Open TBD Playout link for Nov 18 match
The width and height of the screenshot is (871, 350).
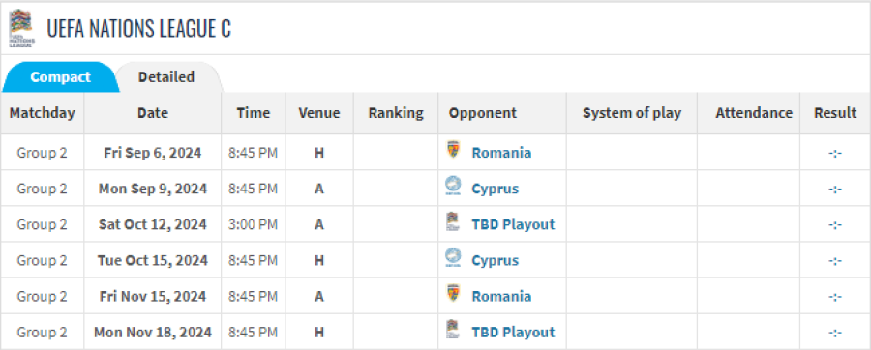click(x=513, y=333)
